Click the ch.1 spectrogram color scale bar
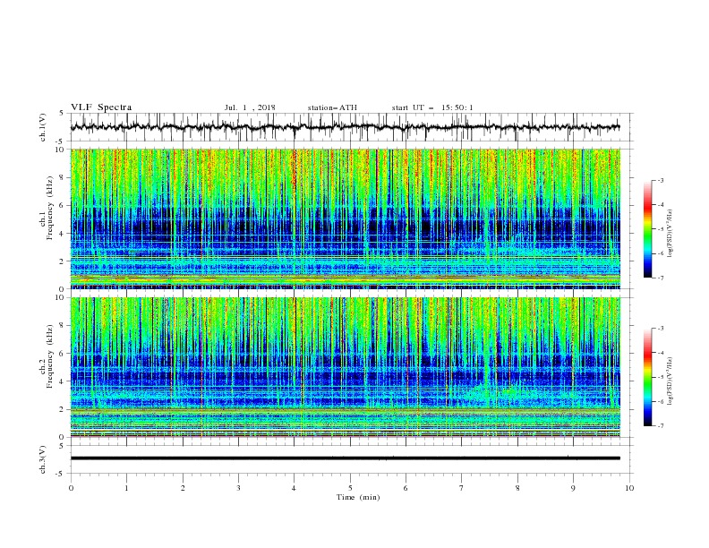Image resolution: width=709 pixels, height=548 pixels. click(x=647, y=229)
